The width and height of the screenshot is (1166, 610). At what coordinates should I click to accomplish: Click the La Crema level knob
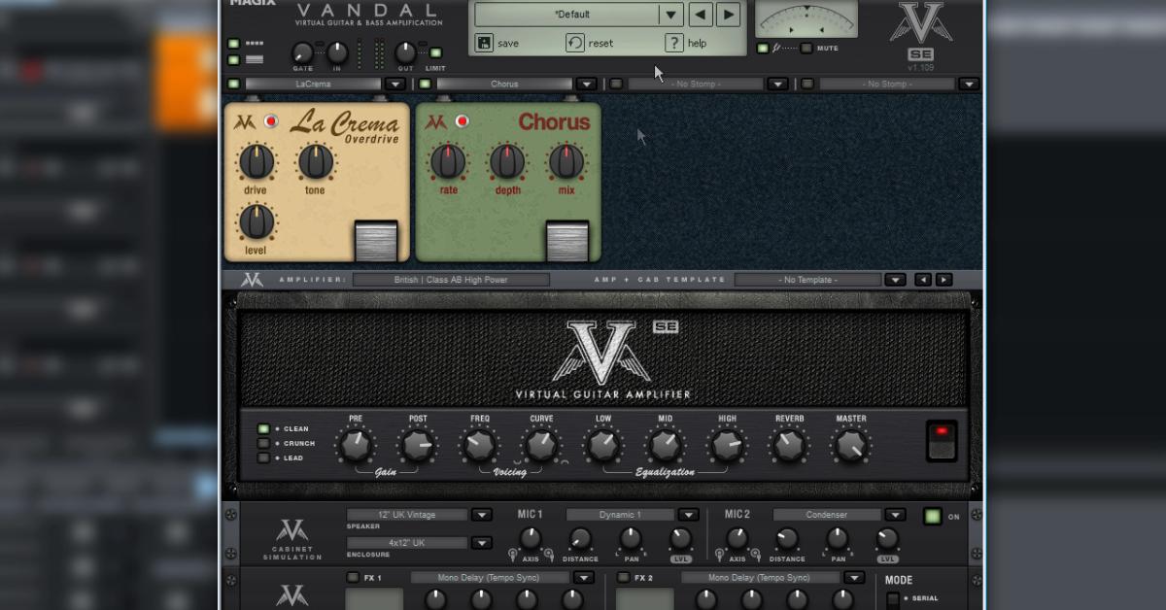point(257,222)
